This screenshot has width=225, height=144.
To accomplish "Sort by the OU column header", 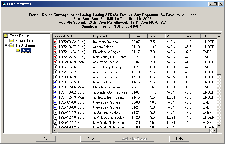I will [x=209, y=36].
